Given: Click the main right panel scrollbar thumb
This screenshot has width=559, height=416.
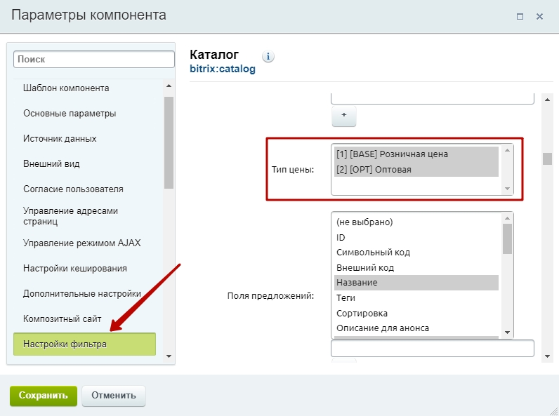Looking at the screenshot, I should [x=547, y=159].
